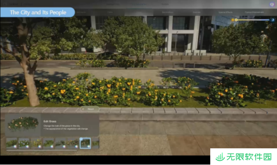Viewport: 277px width, 165px height.
Task: Switch to the Special Effects tab
Action: tap(225, 12)
